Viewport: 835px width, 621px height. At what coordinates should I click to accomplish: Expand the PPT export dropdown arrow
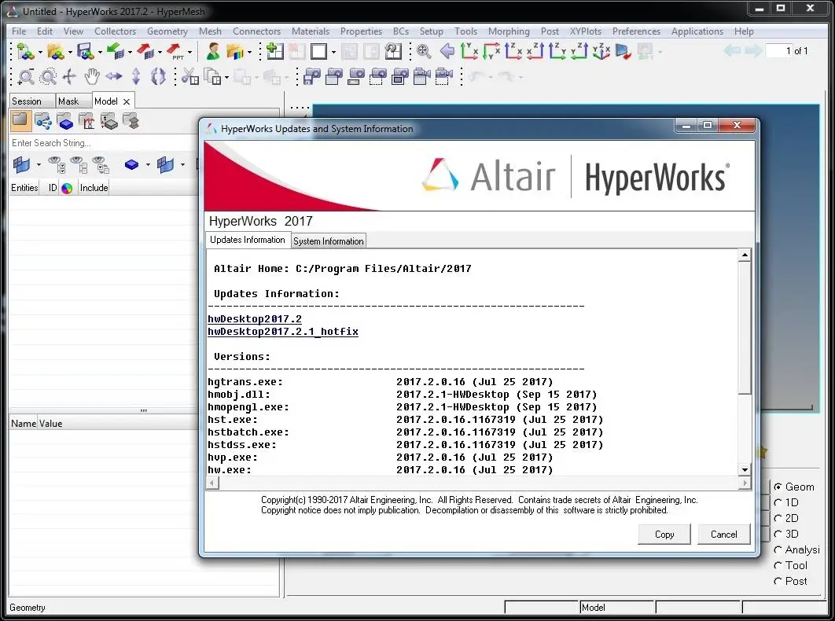(190, 52)
